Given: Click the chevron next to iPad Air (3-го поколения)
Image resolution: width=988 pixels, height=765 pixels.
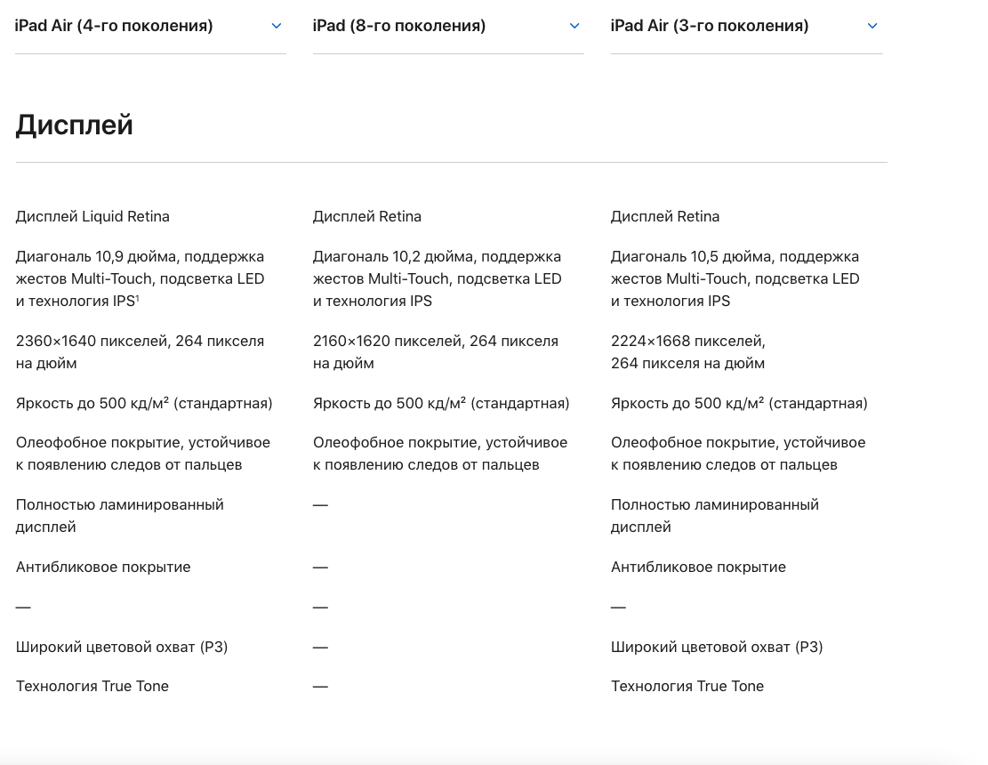Looking at the screenshot, I should tap(872, 26).
